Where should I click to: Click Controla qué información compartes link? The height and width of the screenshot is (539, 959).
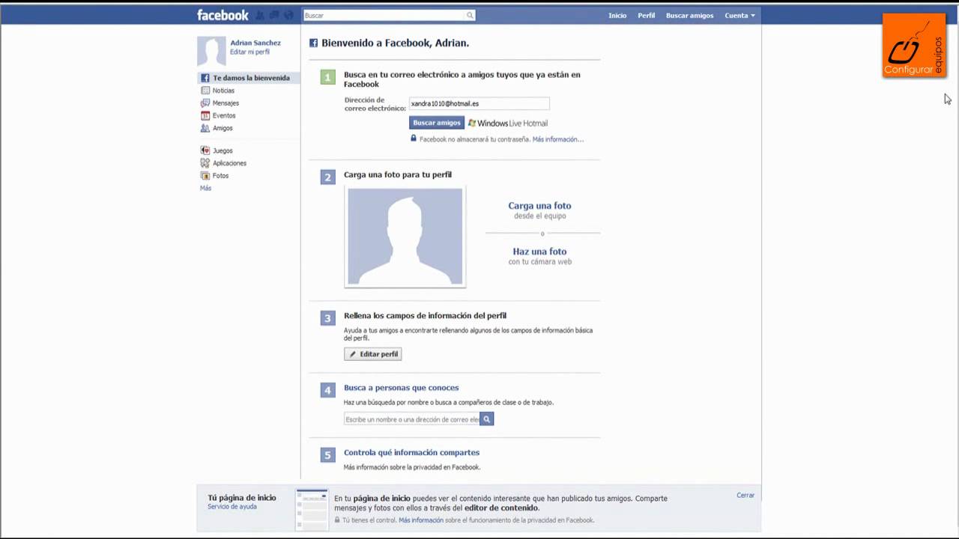[x=411, y=452]
